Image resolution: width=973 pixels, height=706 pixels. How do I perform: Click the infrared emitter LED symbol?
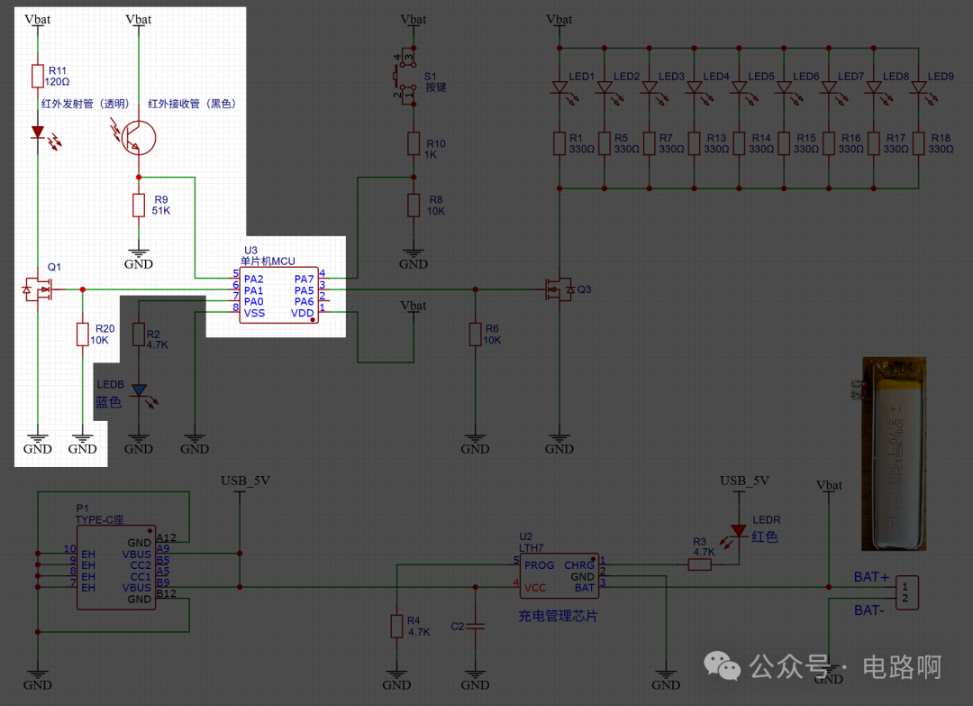click(43, 136)
